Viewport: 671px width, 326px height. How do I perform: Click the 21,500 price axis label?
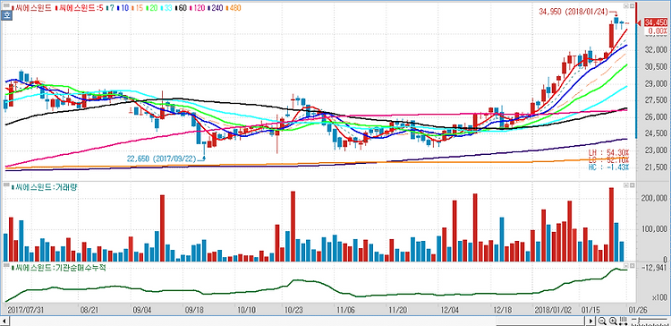click(x=655, y=167)
